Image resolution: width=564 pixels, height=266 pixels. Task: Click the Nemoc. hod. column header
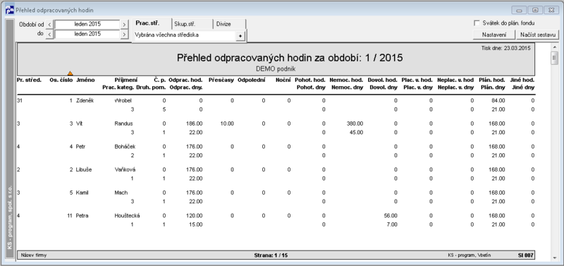(x=346, y=80)
